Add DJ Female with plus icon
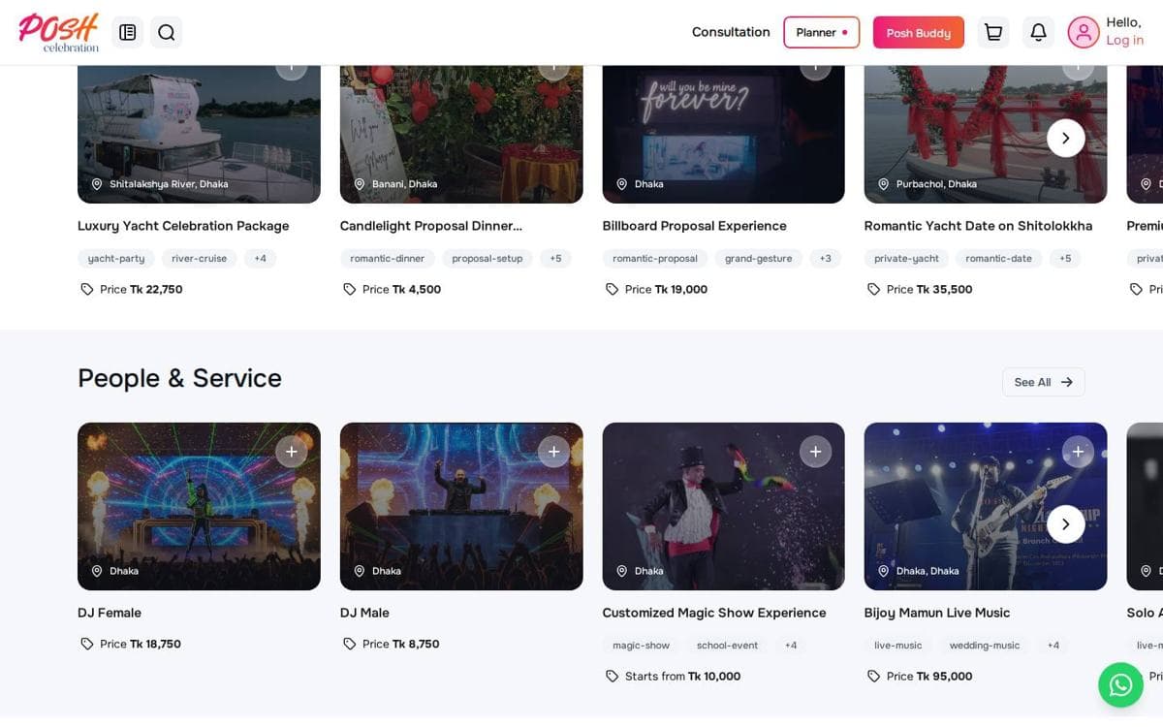 coord(292,452)
